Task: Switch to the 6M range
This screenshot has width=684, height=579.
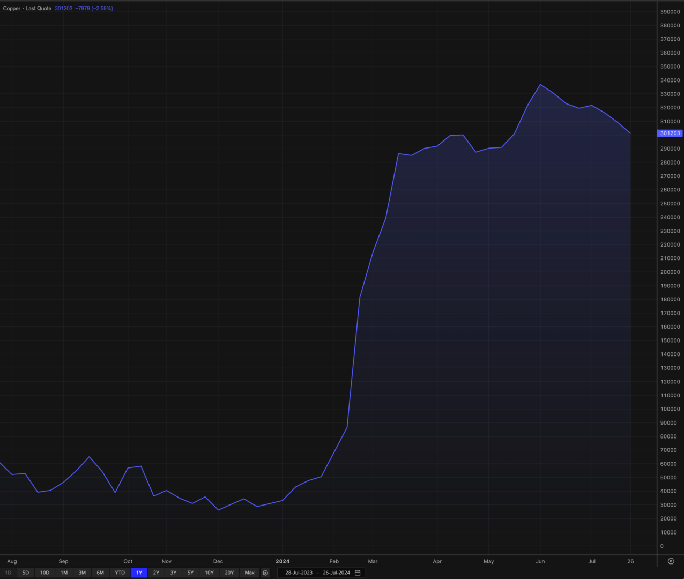Action: (x=100, y=573)
